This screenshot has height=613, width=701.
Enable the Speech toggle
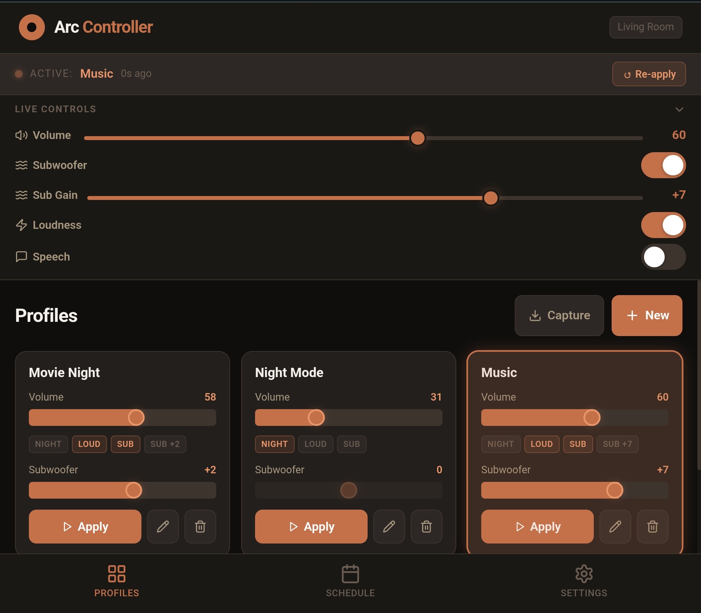coord(663,257)
